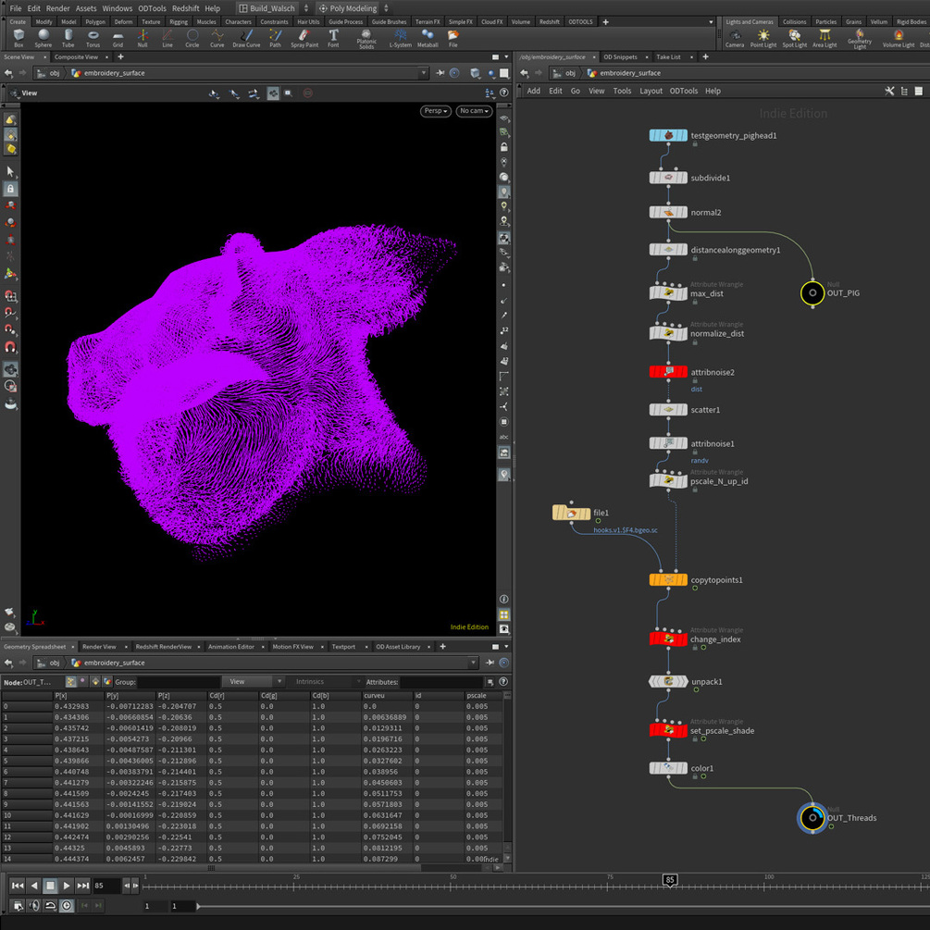Select the Torus shelf tool
Screen dimensions: 930x930
click(93, 37)
